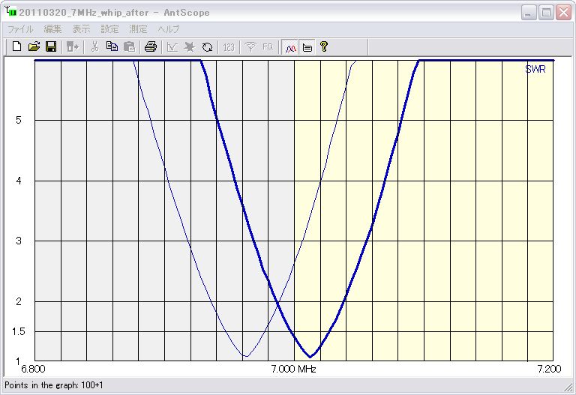
Task: Click the circular arrows refresh icon
Action: (x=207, y=47)
